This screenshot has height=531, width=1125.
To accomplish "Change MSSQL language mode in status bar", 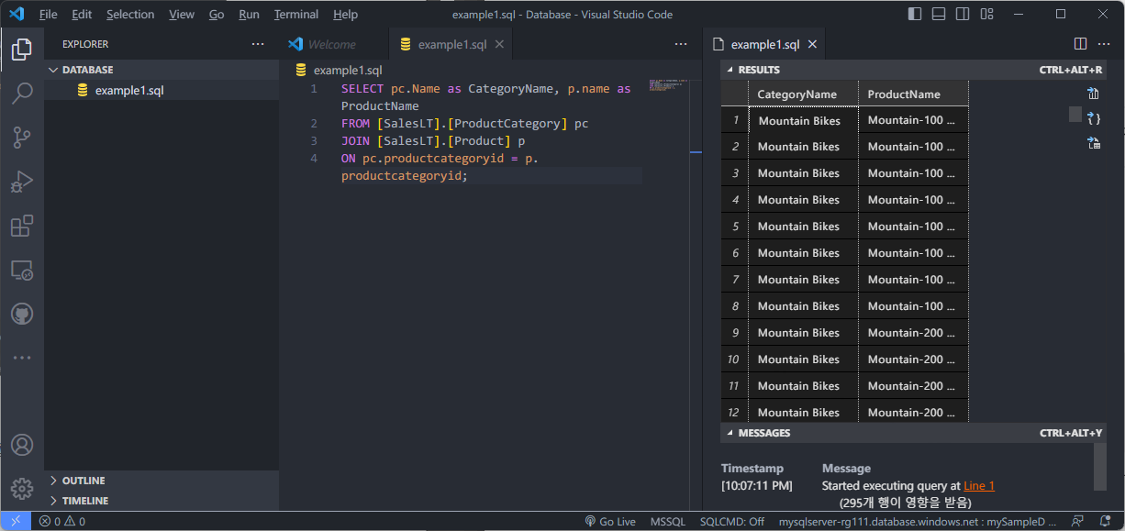I will 668,521.
